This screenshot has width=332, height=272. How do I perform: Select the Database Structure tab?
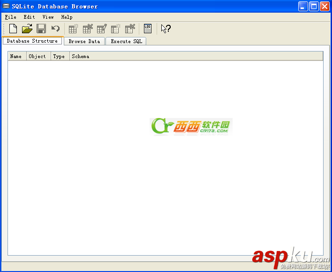[x=32, y=41]
